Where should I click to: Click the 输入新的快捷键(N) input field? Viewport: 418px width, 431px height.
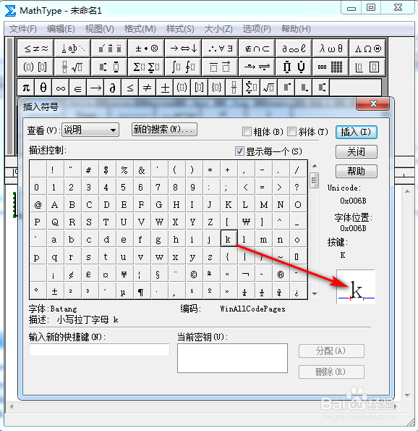pyautogui.click(x=99, y=350)
